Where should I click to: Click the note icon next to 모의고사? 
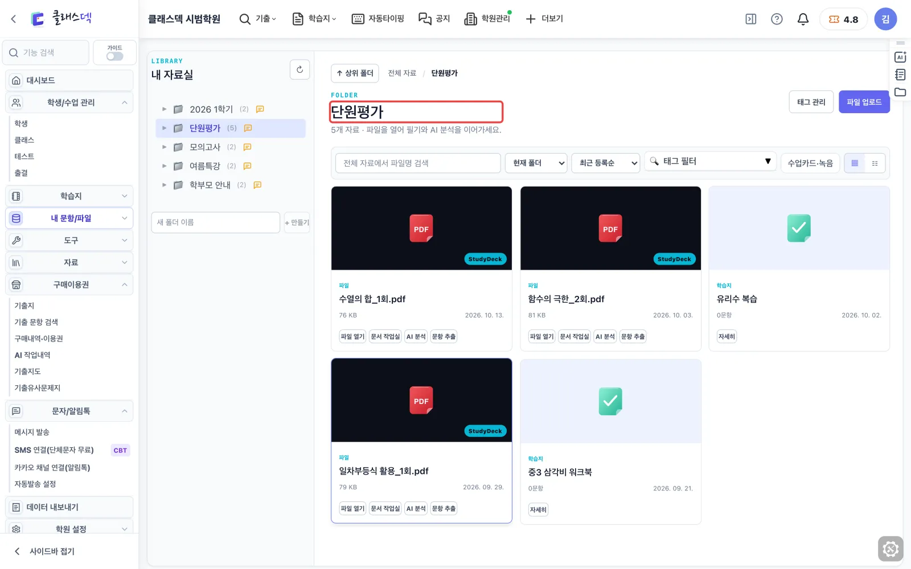[247, 147]
